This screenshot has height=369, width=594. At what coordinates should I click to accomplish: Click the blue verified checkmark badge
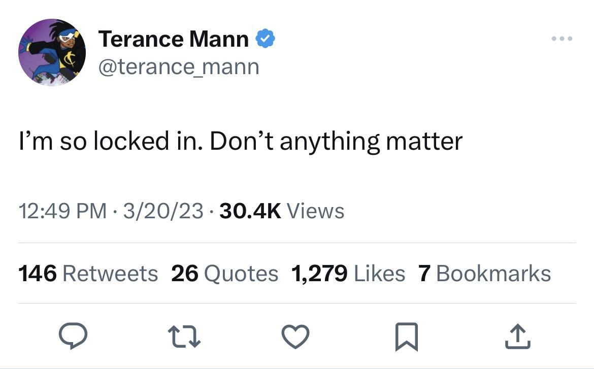click(265, 39)
